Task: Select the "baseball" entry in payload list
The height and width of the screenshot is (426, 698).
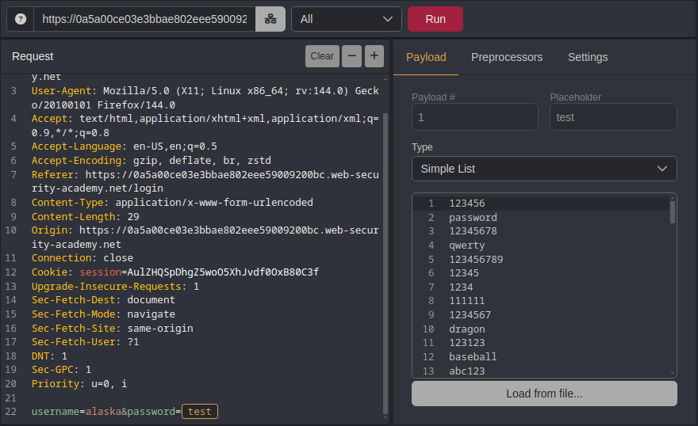Action: coord(473,357)
